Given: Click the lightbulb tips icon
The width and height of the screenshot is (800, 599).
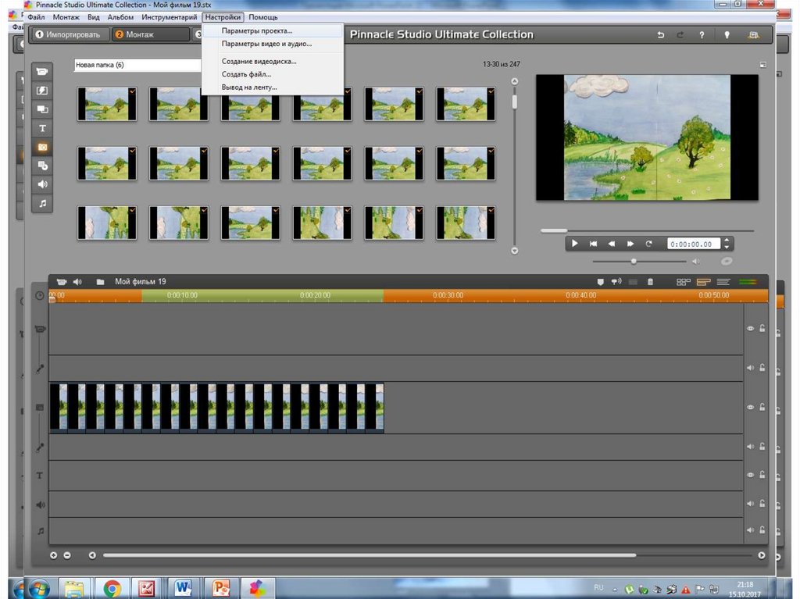Looking at the screenshot, I should coord(727,35).
